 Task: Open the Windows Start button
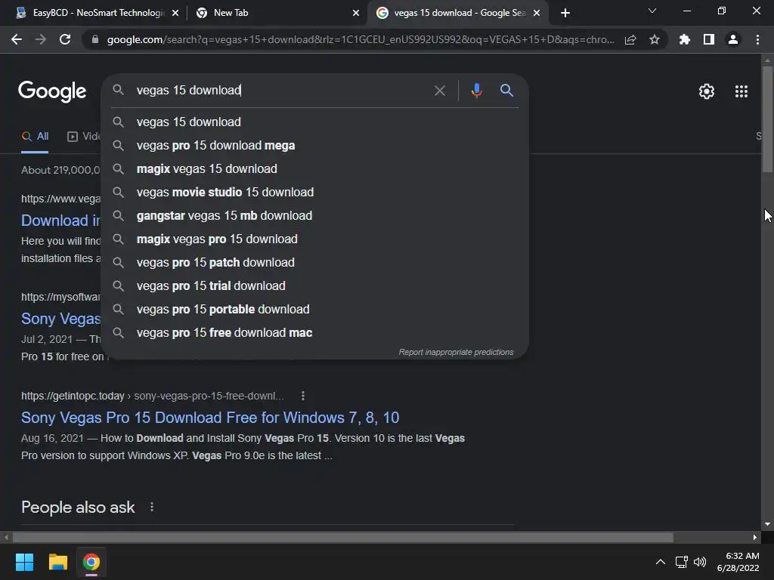pyautogui.click(x=24, y=562)
